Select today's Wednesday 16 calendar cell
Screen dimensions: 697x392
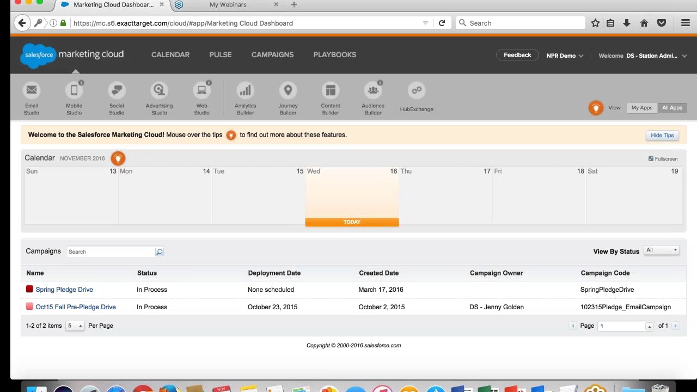352,196
